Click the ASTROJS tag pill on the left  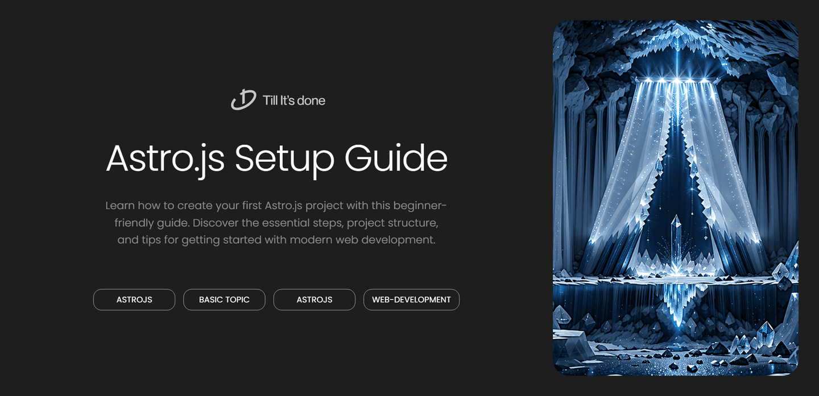134,299
